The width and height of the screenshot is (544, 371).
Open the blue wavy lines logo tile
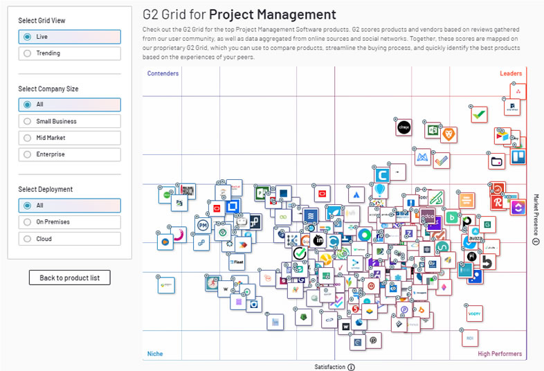(311, 216)
